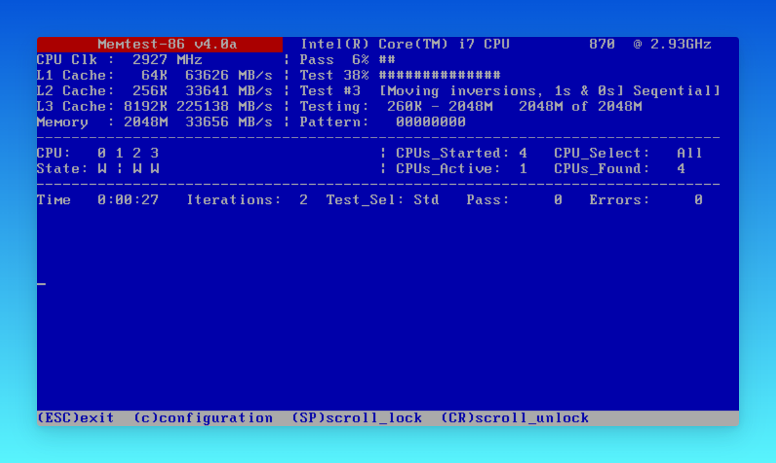Screen dimensions: 776x463
Task: Click the 870 @ 2.93GHz text
Action: click(651, 45)
